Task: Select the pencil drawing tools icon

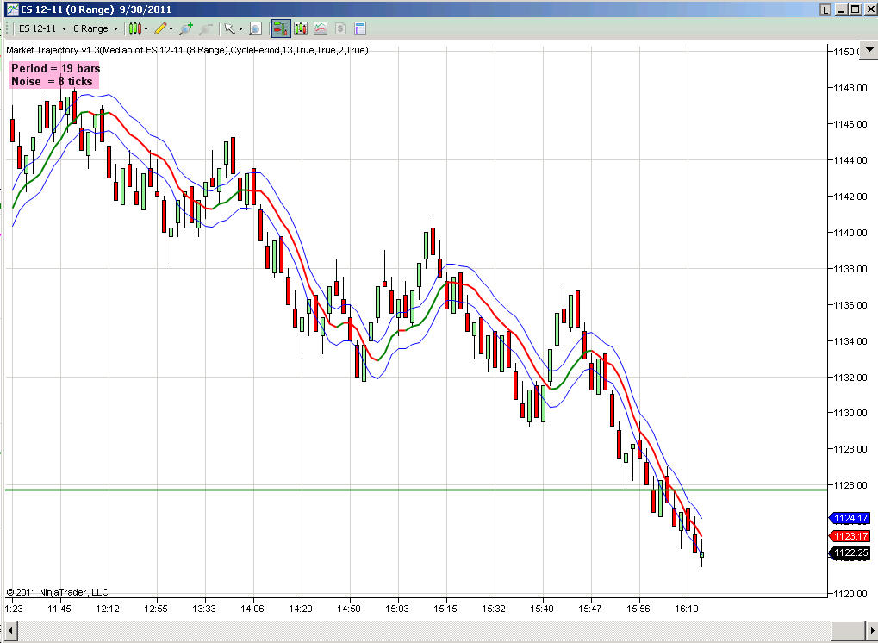Action: 161,28
